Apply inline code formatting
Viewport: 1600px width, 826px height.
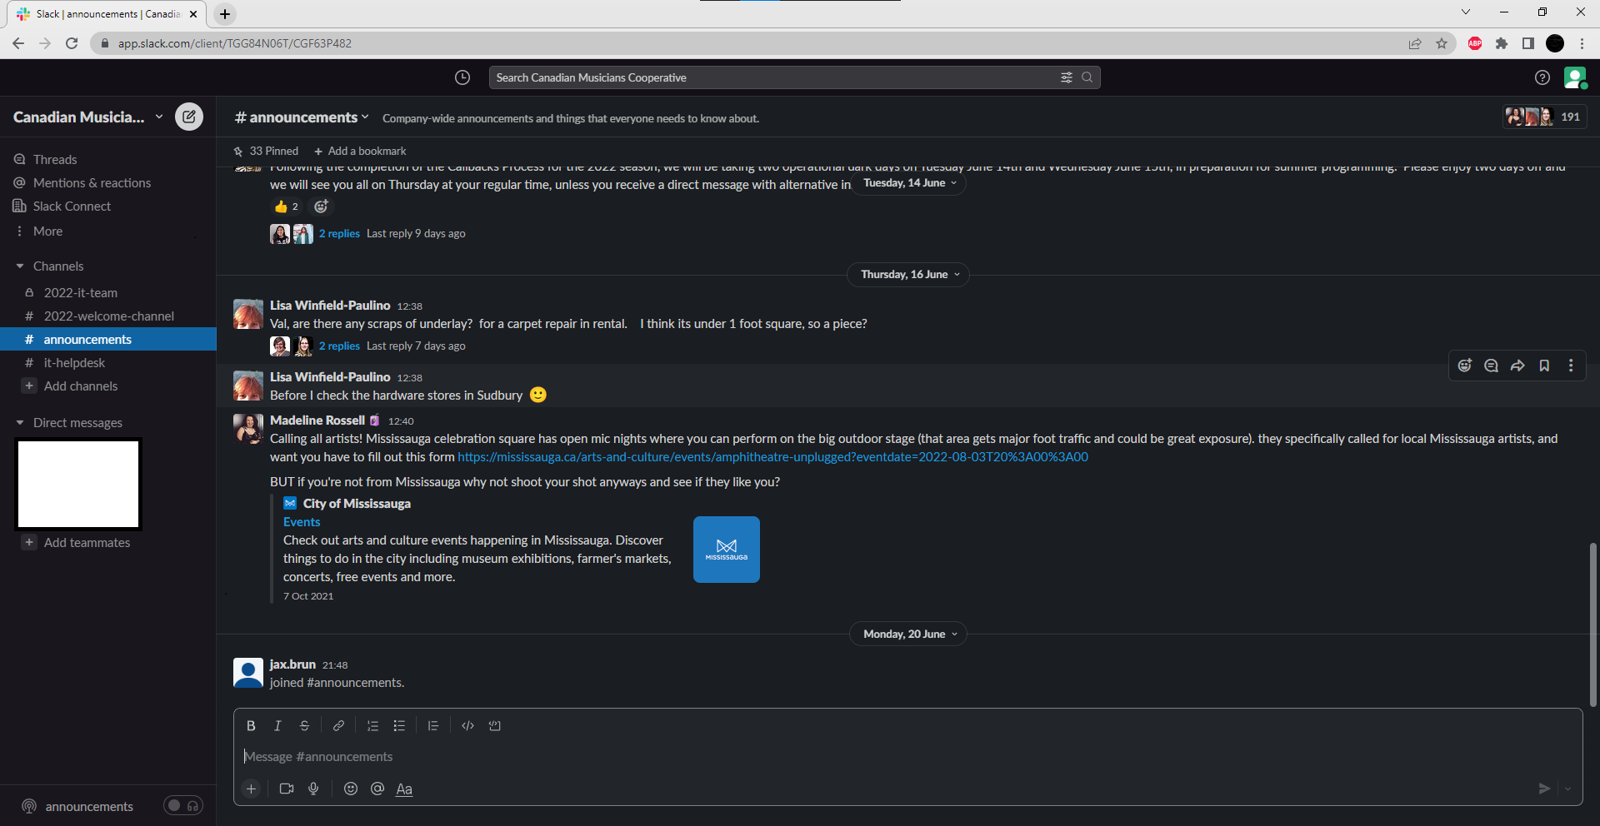click(x=467, y=726)
